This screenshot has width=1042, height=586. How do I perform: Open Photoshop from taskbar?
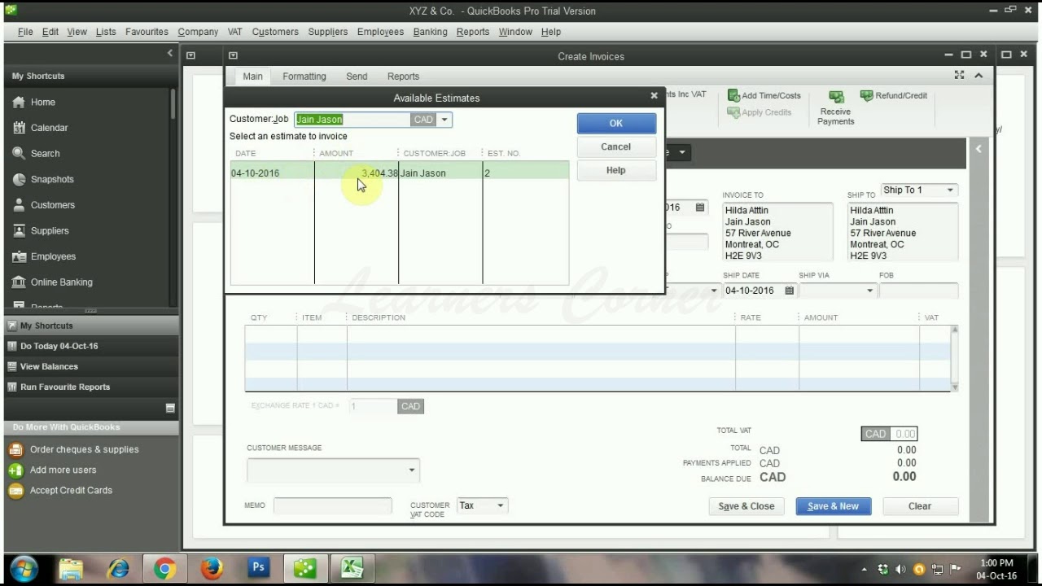coord(259,567)
